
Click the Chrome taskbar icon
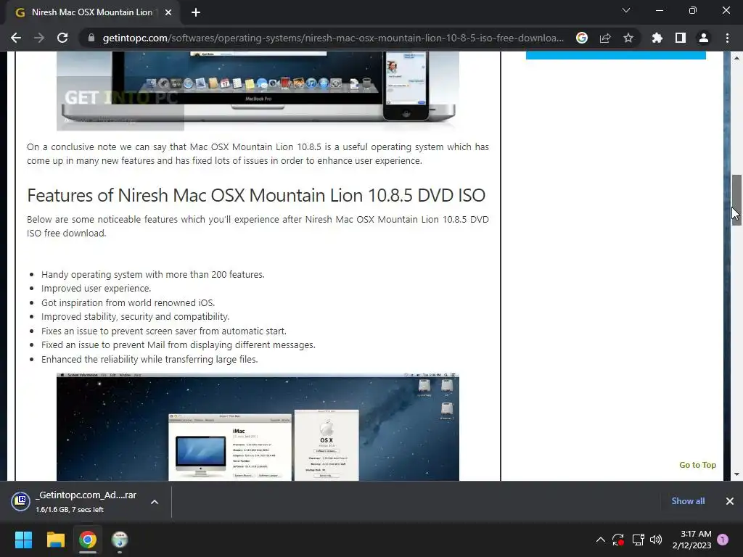88,540
